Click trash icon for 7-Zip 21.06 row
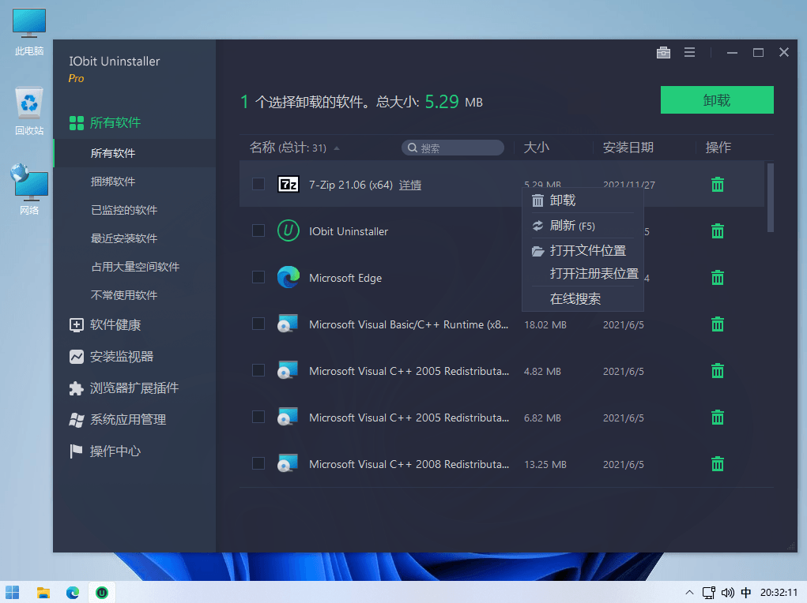The image size is (807, 603). coord(718,185)
